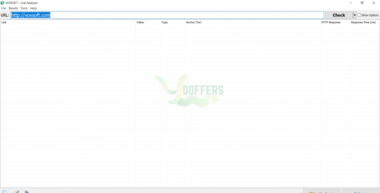This screenshot has height=193, width=380.
Task: Click into the URL input field
Action: [x=167, y=15]
